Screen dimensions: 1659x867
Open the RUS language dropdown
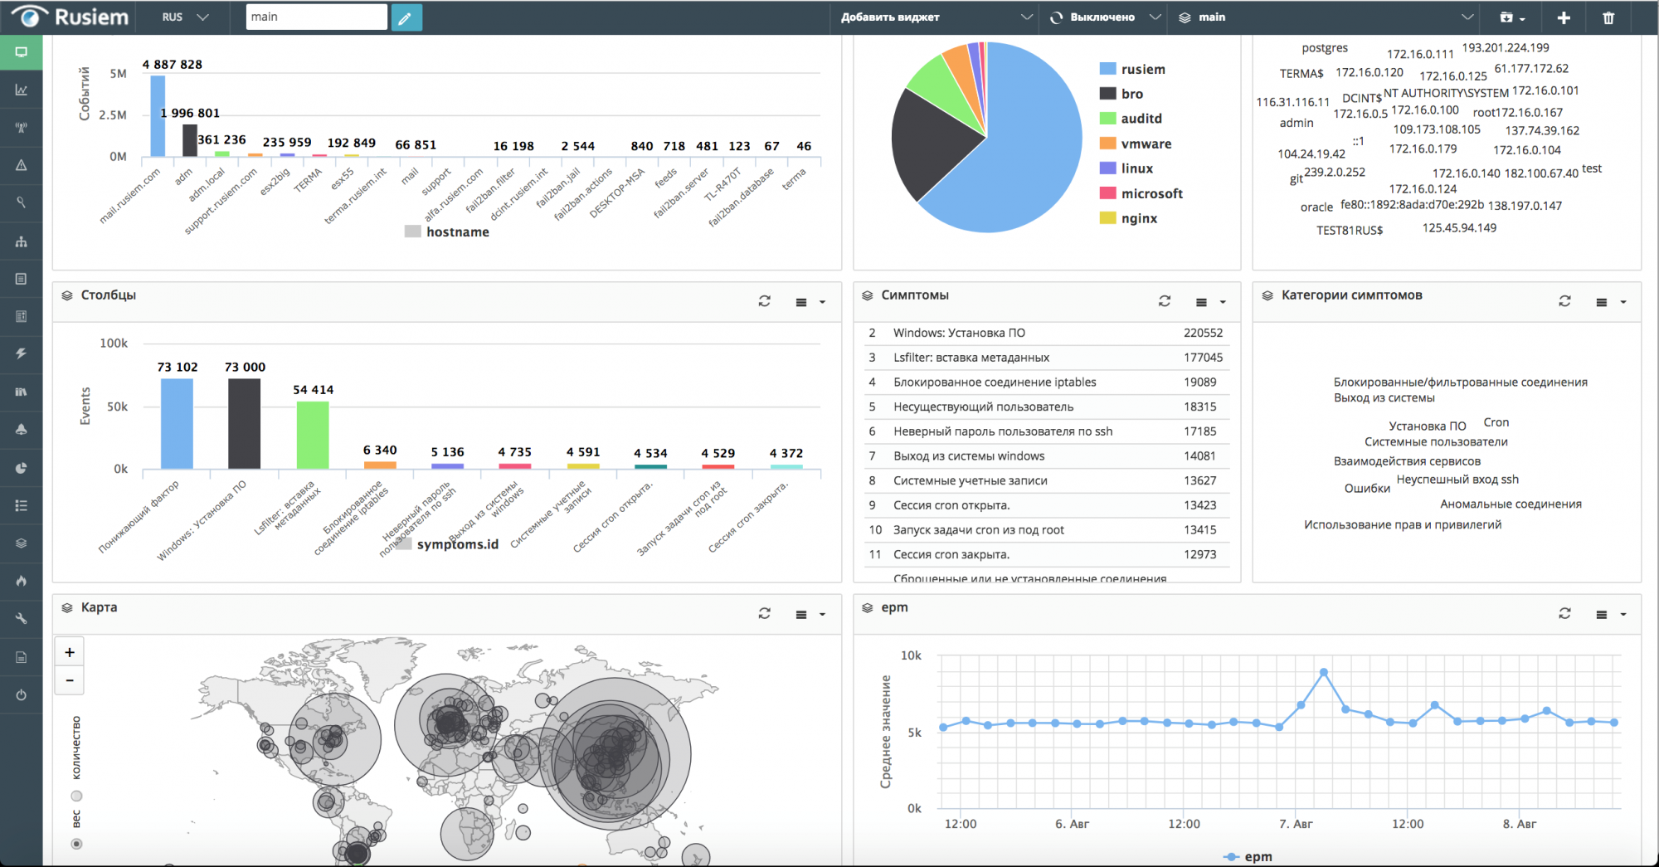[x=185, y=17]
